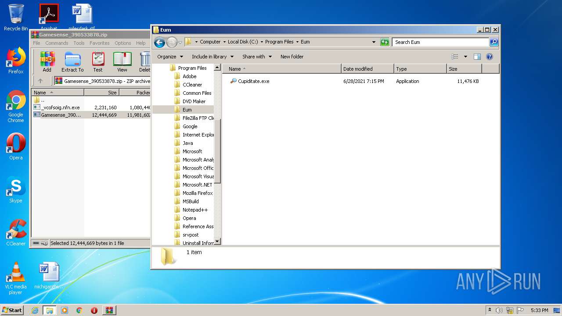This screenshot has width=562, height=316.
Task: Click Extract To in WinRAR toolbar
Action: pyautogui.click(x=72, y=62)
